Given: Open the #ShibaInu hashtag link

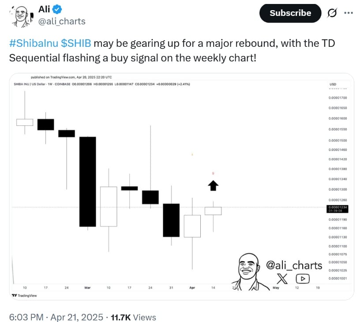Looking at the screenshot, I should (33, 44).
